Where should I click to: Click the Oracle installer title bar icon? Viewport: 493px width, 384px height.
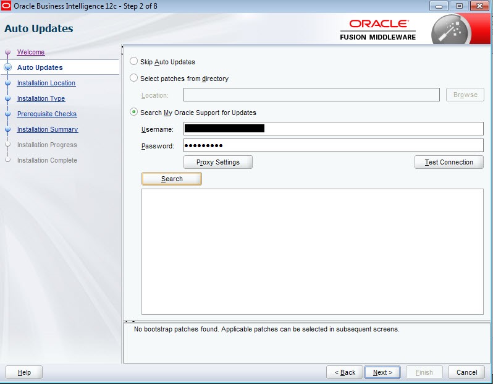click(x=6, y=6)
